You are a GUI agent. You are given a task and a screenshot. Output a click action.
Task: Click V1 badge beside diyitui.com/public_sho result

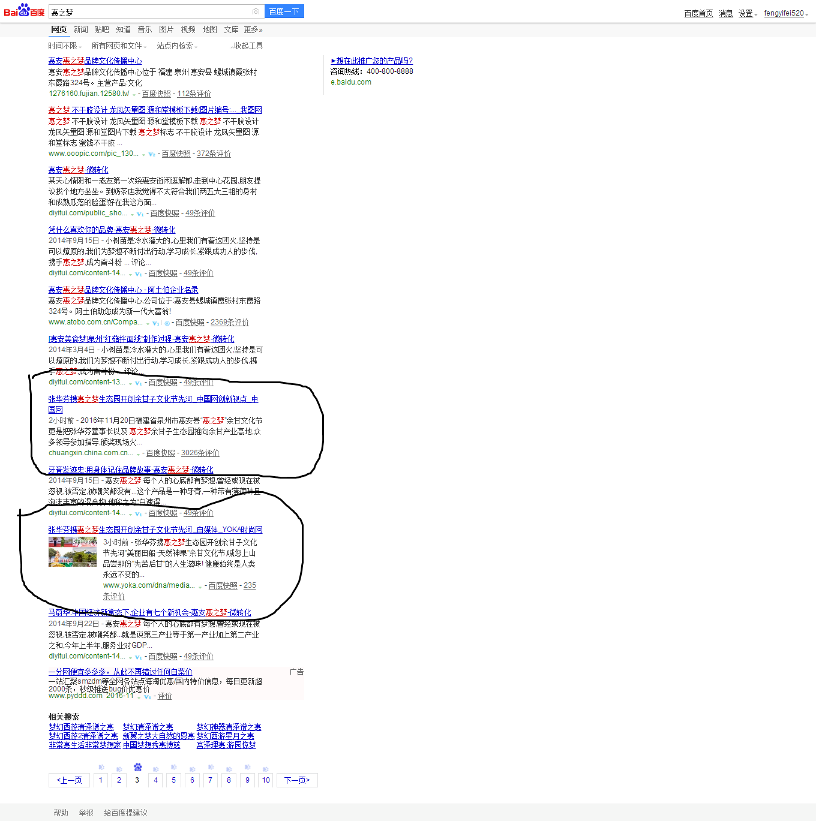[x=140, y=213]
